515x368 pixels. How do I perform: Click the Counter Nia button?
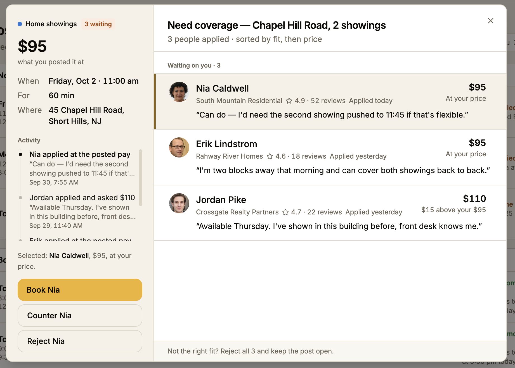pos(80,316)
